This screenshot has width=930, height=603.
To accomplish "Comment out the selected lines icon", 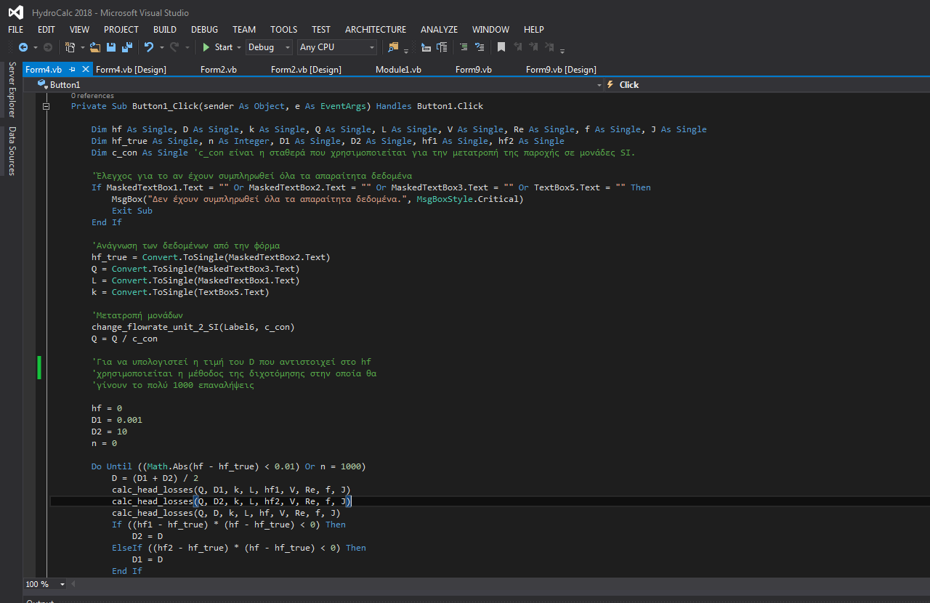I will click(x=463, y=47).
